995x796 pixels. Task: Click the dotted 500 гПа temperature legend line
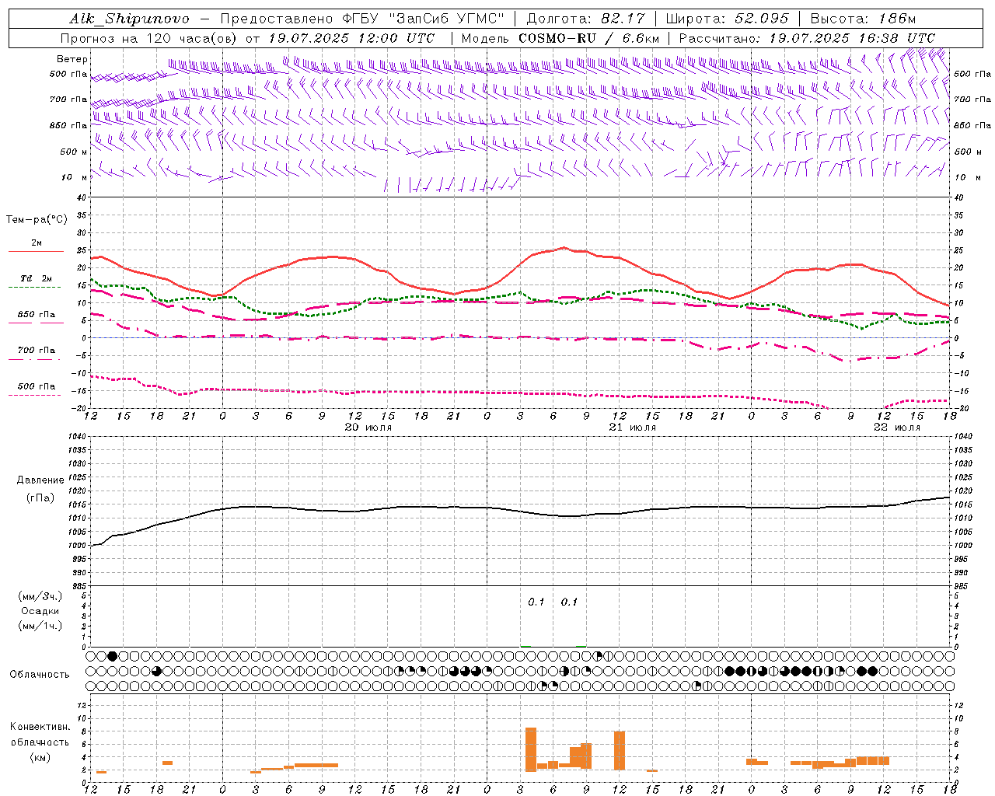(x=34, y=396)
